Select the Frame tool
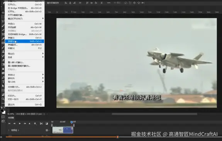This screenshot has height=141, width=222. (3, 34)
